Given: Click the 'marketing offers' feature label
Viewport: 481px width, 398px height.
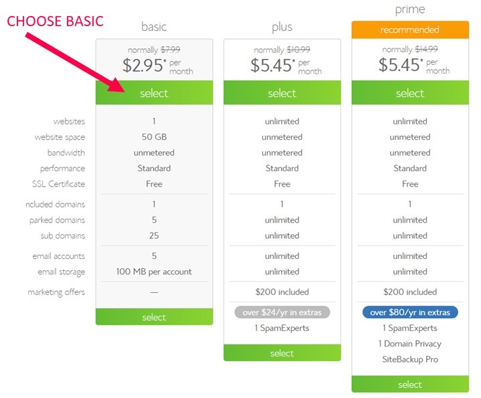Looking at the screenshot, I should [x=56, y=292].
